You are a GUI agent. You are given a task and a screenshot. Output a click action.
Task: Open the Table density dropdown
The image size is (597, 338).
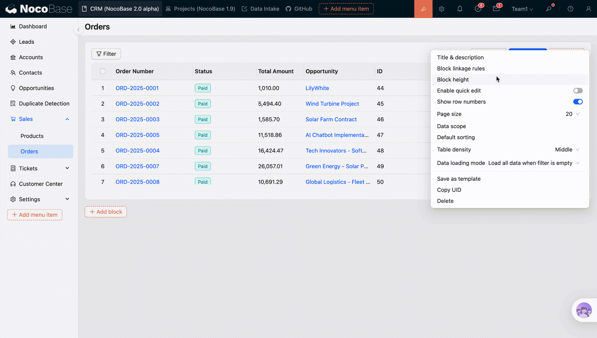567,150
